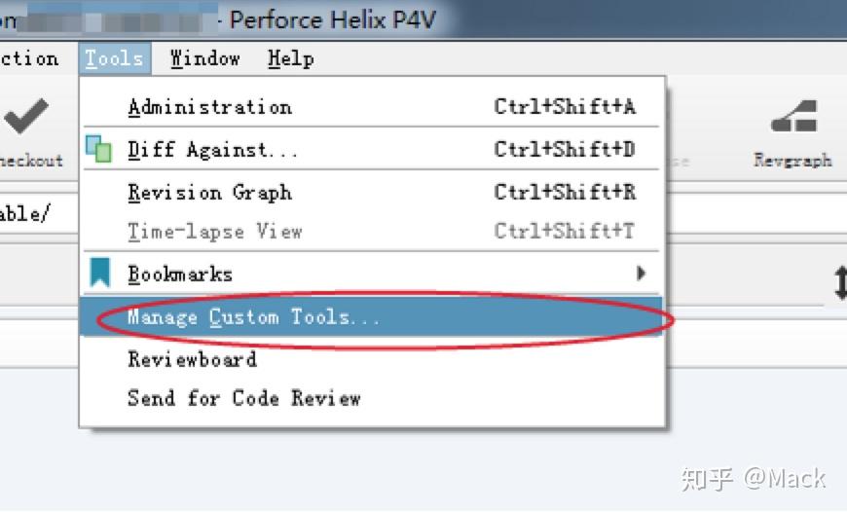Select the Reviewboard menu entry
This screenshot has height=512, width=847.
[192, 359]
